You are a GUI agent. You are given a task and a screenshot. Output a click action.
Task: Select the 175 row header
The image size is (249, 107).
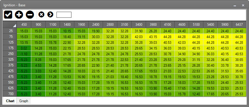click(x=10, y=48)
